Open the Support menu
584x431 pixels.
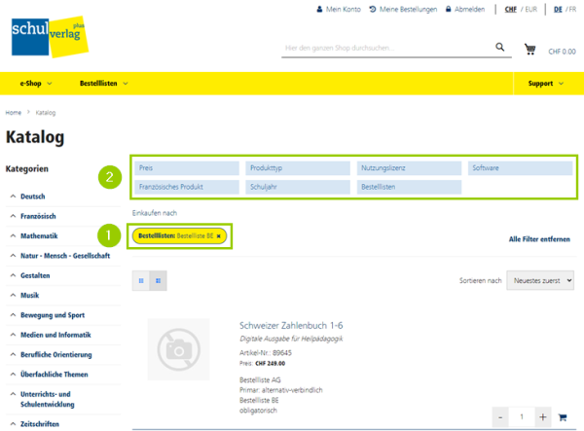point(545,84)
